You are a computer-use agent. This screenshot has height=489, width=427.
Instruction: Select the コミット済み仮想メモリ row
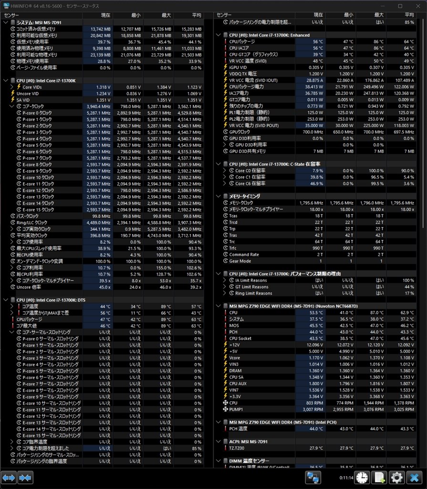click(x=103, y=29)
